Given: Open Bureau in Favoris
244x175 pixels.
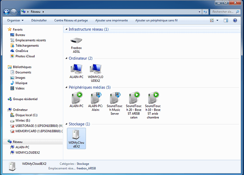Looking at the screenshot, I should tap(20, 35).
